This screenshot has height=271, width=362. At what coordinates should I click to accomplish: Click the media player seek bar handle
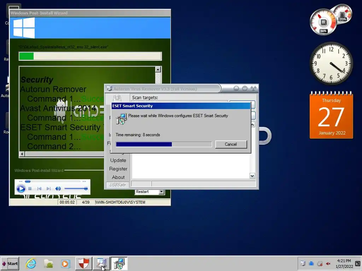click(x=28, y=181)
